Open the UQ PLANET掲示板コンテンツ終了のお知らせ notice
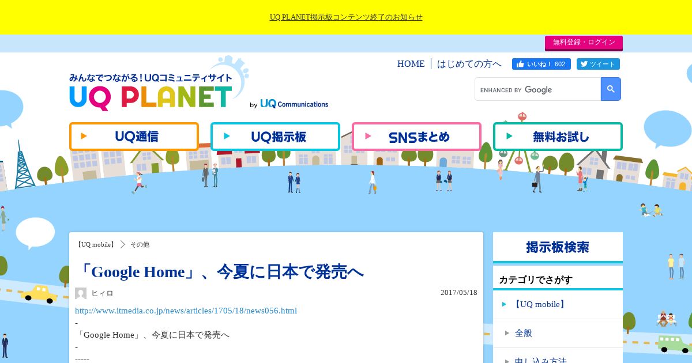The width and height of the screenshot is (692, 363). (x=346, y=17)
